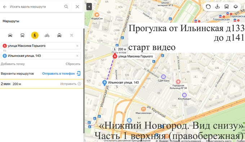Click Добавить точку link

(13, 64)
